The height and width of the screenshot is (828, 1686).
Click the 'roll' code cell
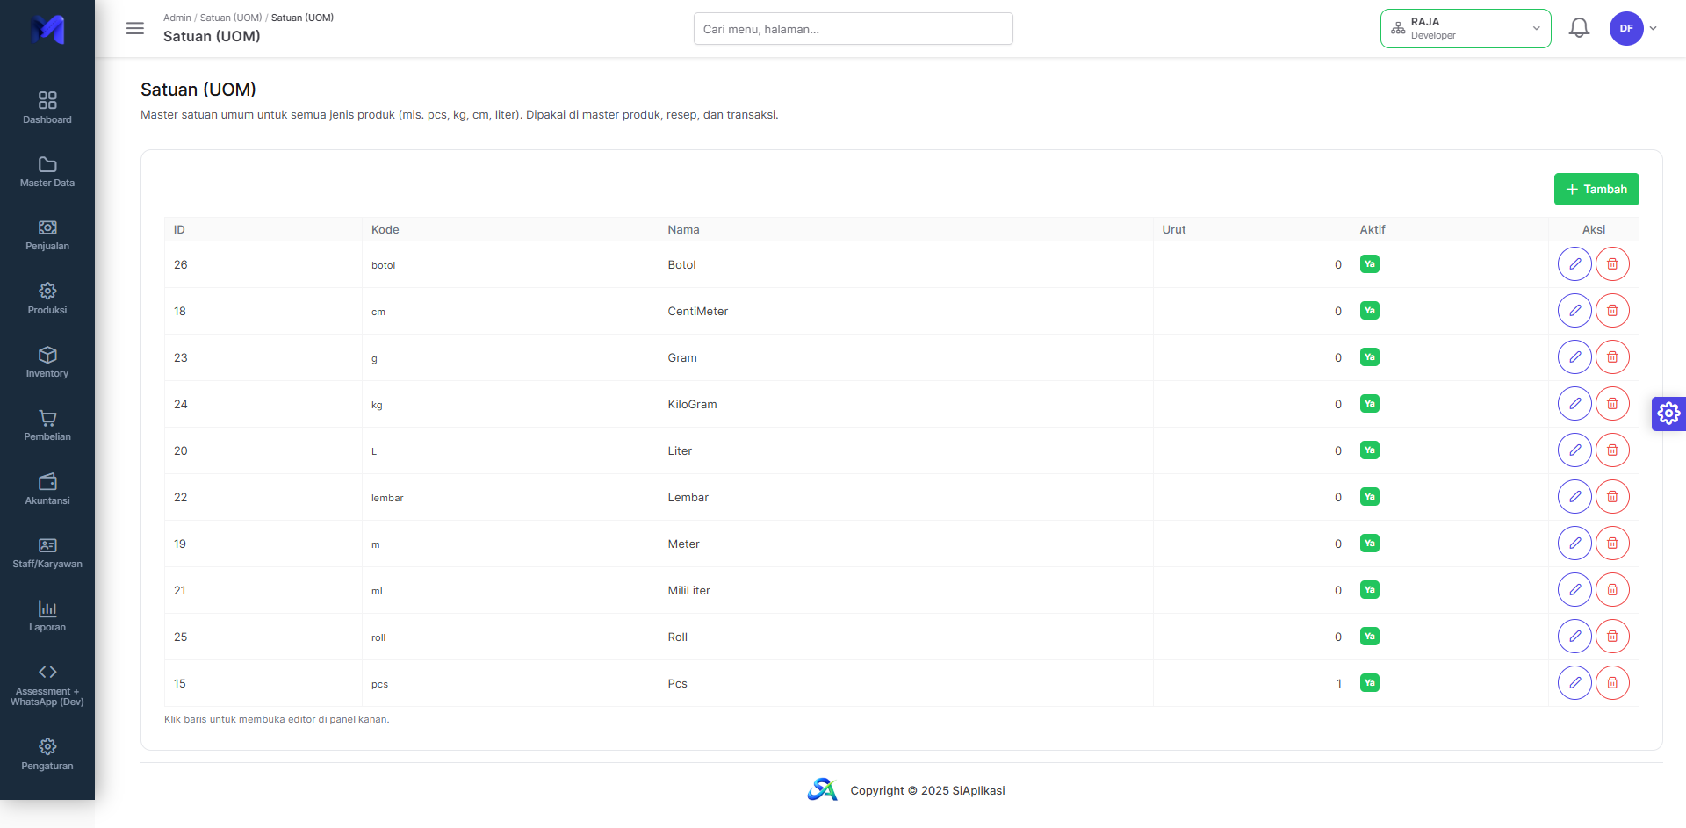[510, 637]
